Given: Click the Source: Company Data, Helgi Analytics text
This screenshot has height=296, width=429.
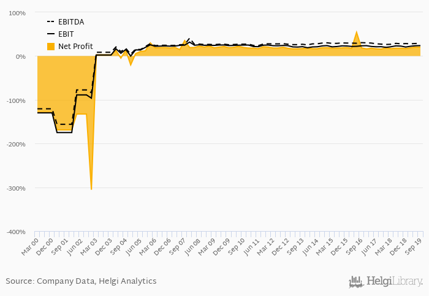Looking at the screenshot, I should coord(81,281).
